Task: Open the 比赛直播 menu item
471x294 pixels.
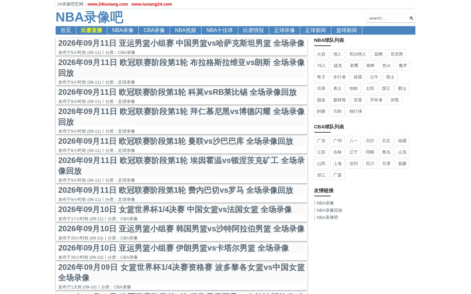Action: [92, 30]
